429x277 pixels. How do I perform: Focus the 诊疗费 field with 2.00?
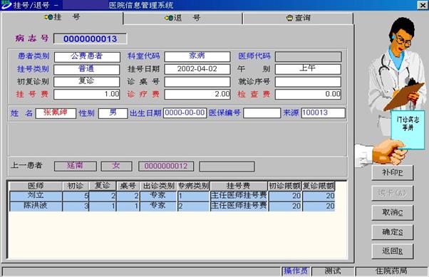(x=197, y=94)
